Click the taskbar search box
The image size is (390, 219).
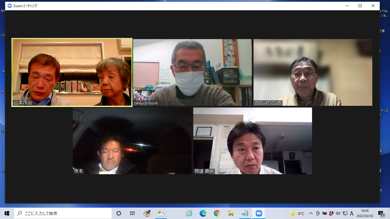[x=63, y=213]
